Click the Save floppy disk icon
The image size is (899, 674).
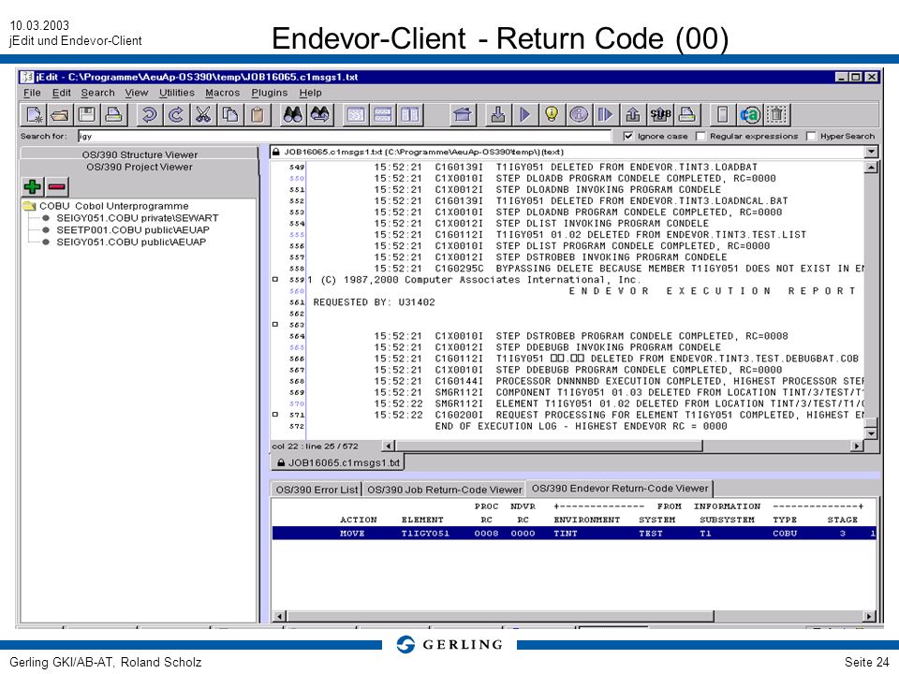coord(87,115)
